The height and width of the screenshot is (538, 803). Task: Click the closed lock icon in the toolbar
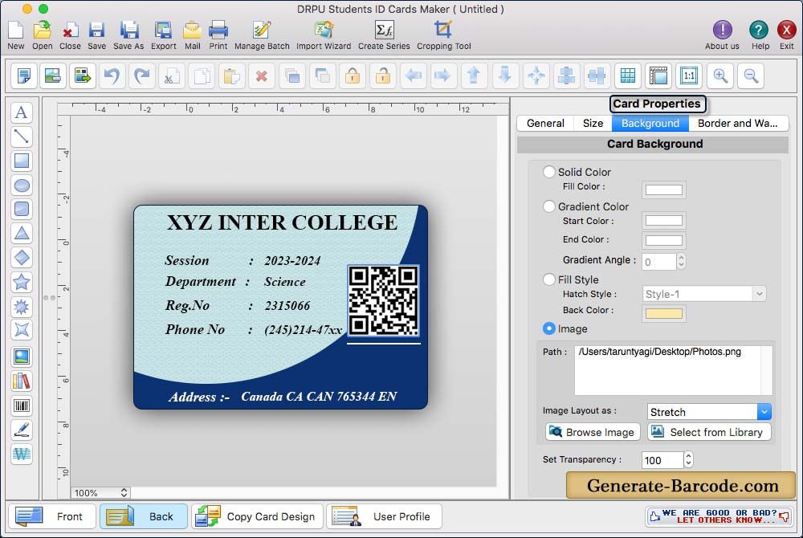click(353, 75)
